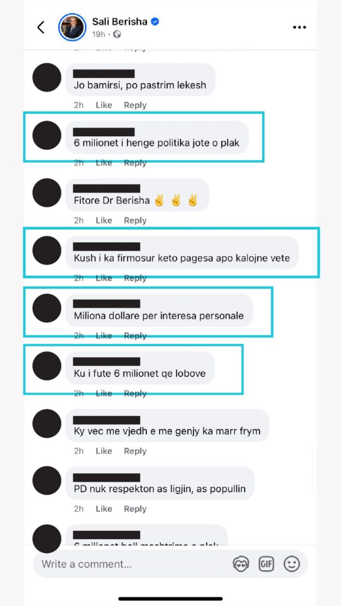Tap the blue verified badge beside Sali Berisha
Image resolution: width=341 pixels, height=606 pixels.
coord(155,22)
